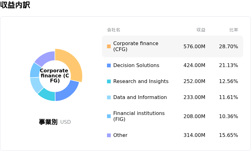Click the Decision Solutions row label
The image size is (251, 151).
(x=136, y=65)
